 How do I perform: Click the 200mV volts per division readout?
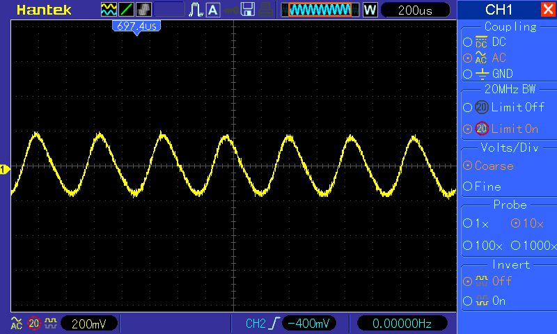(89, 324)
